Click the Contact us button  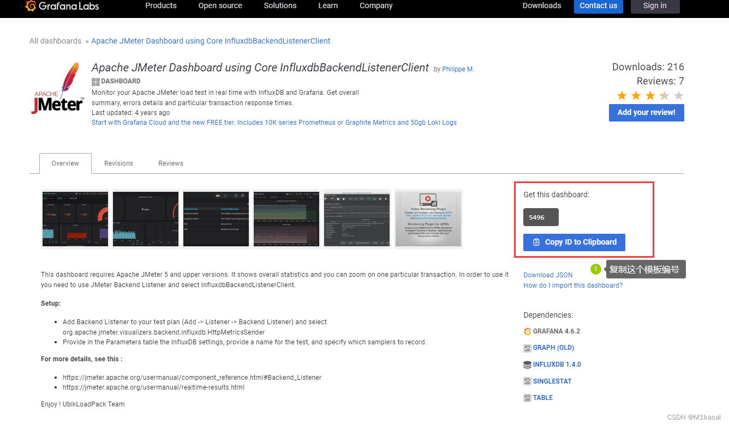[x=599, y=6]
